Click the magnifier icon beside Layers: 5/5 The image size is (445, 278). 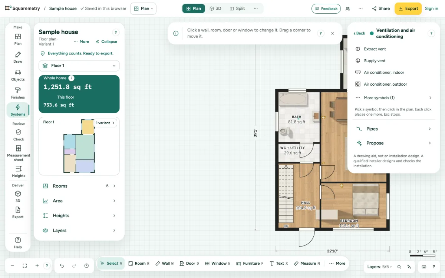pyautogui.click(x=399, y=267)
